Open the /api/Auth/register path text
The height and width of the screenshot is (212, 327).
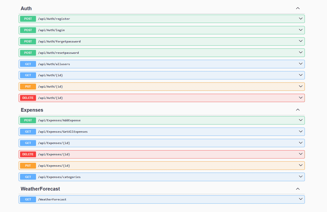pyautogui.click(x=54, y=19)
